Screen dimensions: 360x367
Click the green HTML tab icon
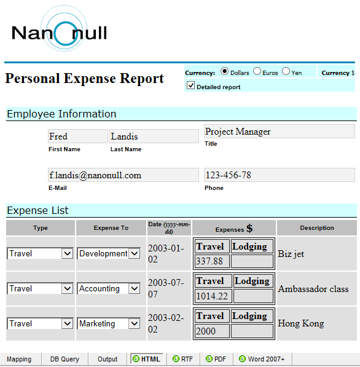point(136,358)
